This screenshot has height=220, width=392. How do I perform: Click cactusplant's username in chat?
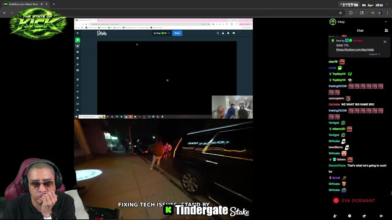point(336,98)
